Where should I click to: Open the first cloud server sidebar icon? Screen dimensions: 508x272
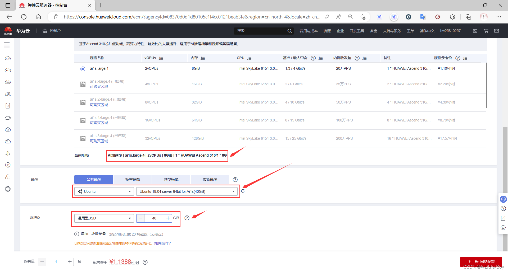[x=8, y=58]
